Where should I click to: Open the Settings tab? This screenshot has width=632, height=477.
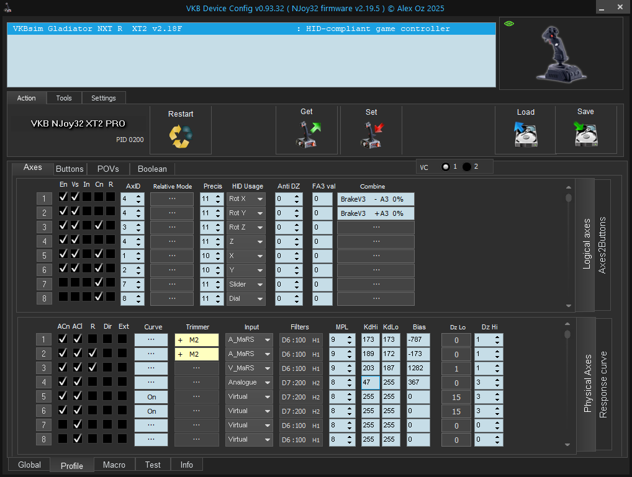tap(104, 98)
